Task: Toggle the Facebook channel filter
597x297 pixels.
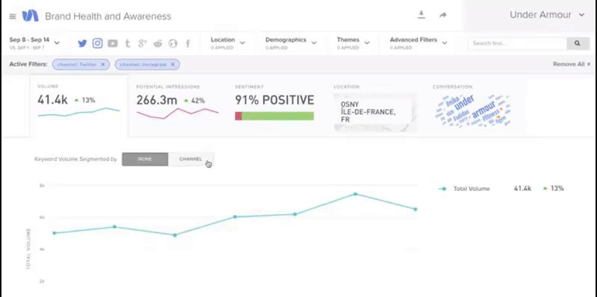Action: click(x=188, y=43)
